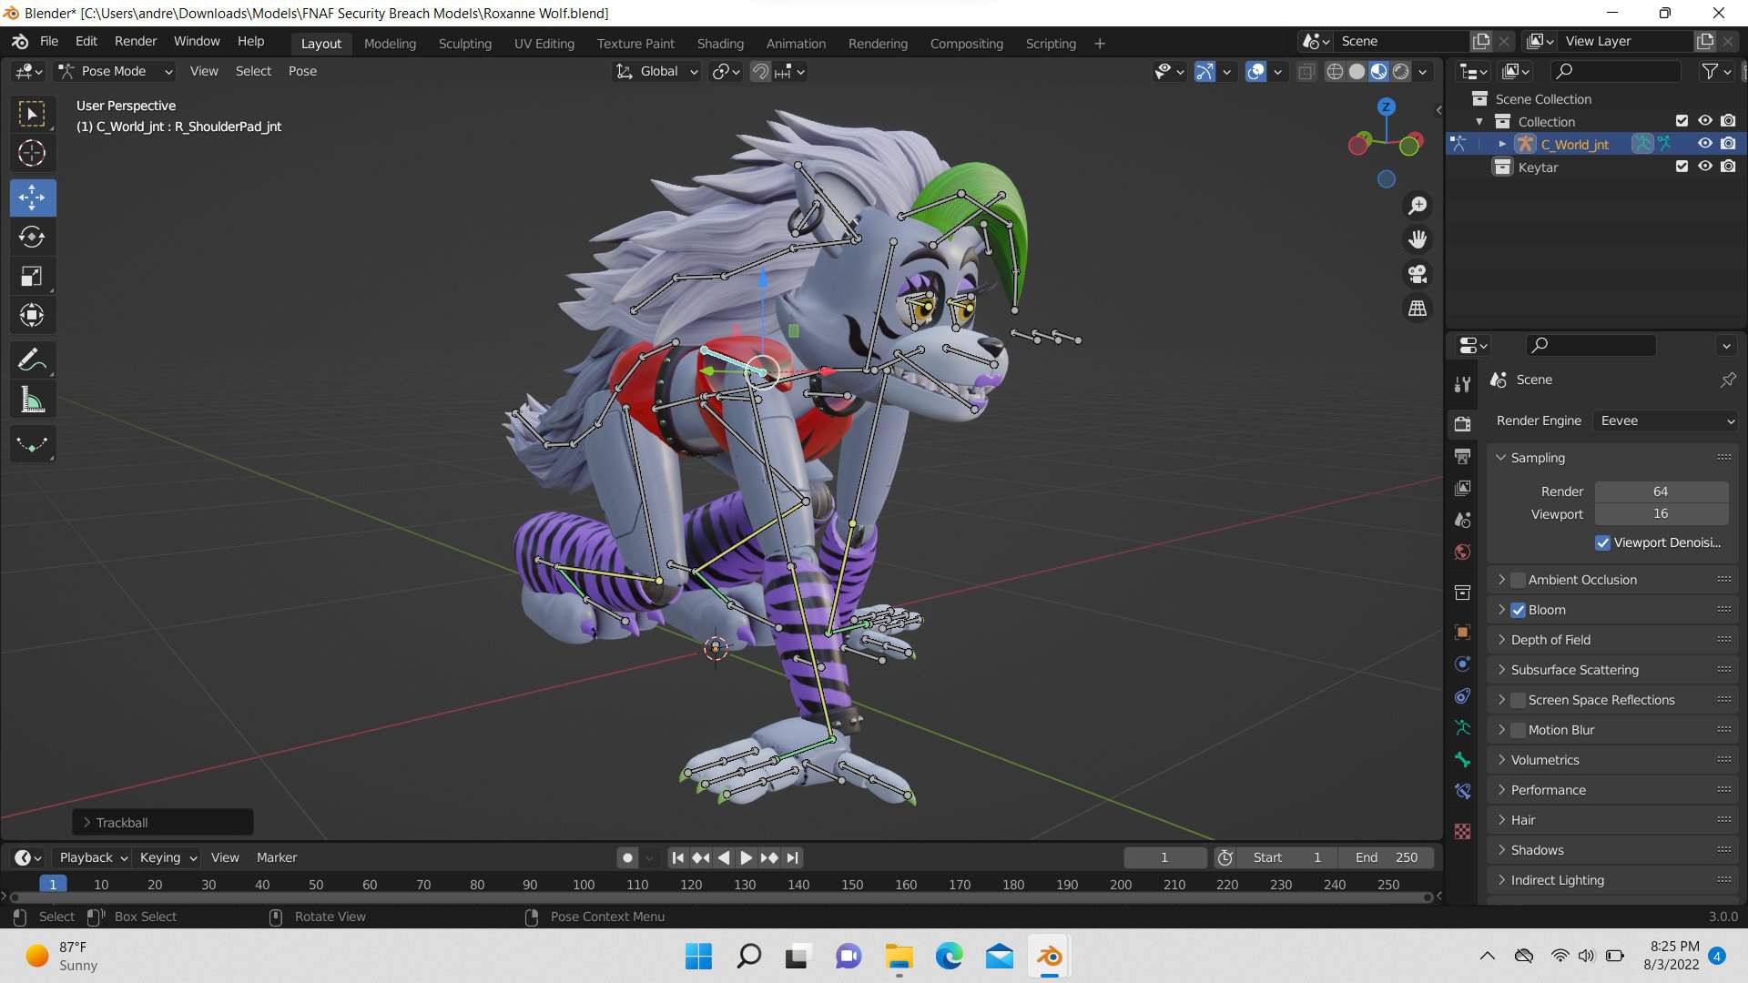Adjust the Render samples value field

click(x=1661, y=491)
